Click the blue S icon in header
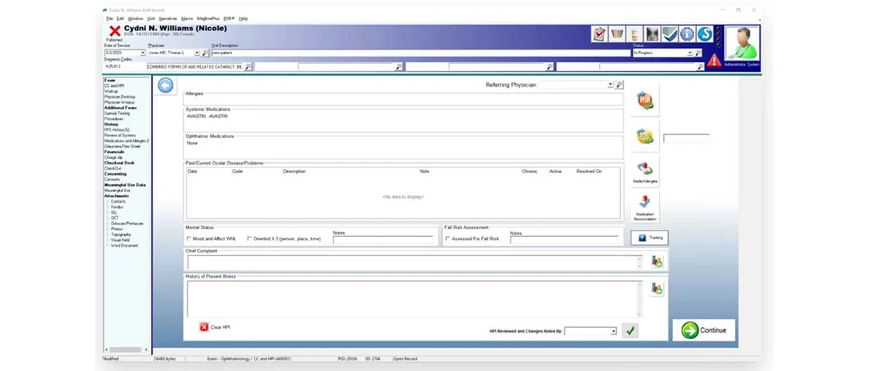 click(x=705, y=34)
